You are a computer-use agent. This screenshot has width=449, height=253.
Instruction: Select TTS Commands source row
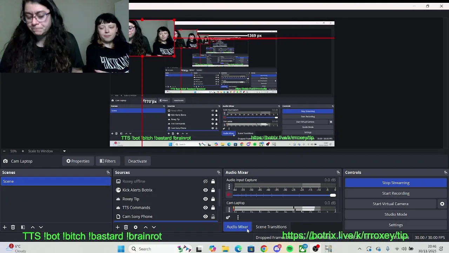[166, 208]
